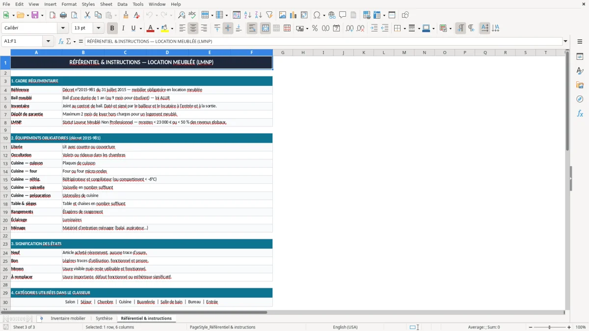Click zoom in plus button
Image resolution: width=589 pixels, height=331 pixels.
569,327
